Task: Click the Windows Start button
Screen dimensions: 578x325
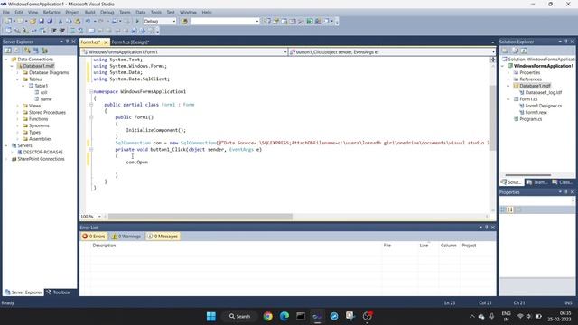Action: click(211, 316)
